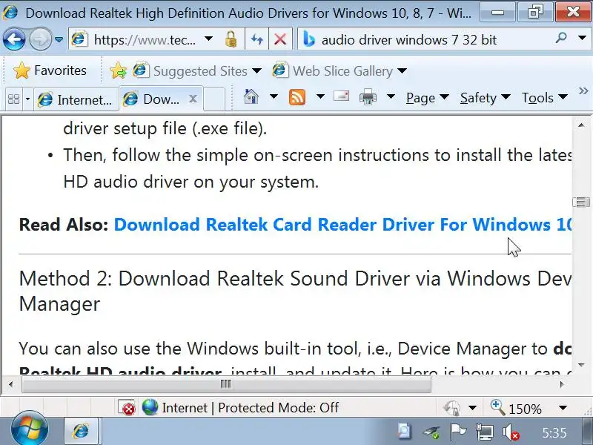The width and height of the screenshot is (593, 445).
Task: Expand the zoom level dropdown arrow
Action: click(563, 408)
